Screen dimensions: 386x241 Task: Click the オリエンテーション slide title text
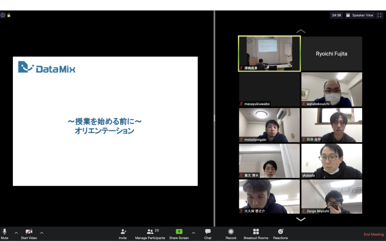coord(105,131)
